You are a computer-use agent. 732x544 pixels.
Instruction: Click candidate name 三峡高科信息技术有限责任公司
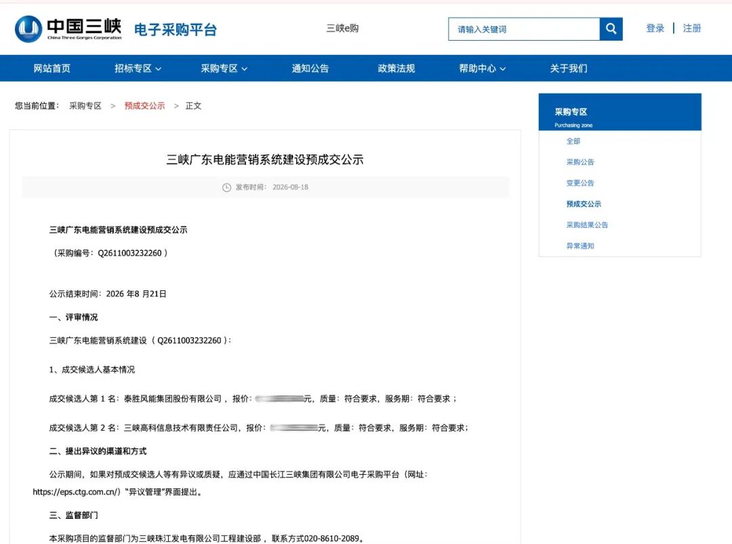(x=181, y=428)
